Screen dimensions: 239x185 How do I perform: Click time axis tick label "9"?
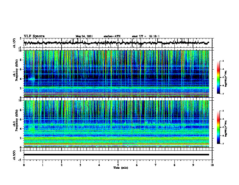pyautogui.click(x=193, y=165)
